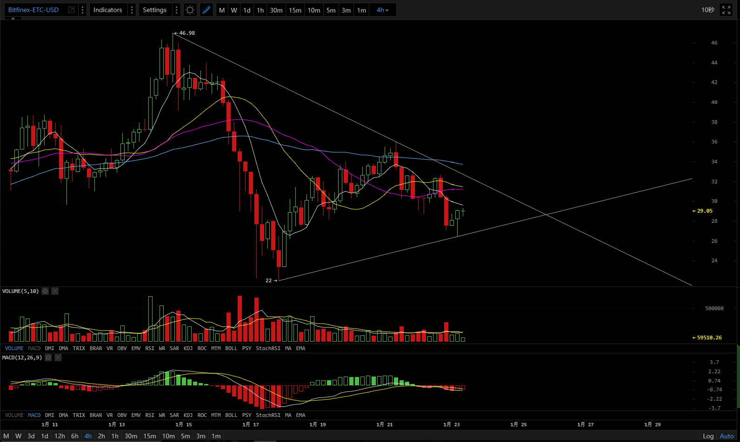Enter fullscreen with the expand arrows icon

(726, 10)
